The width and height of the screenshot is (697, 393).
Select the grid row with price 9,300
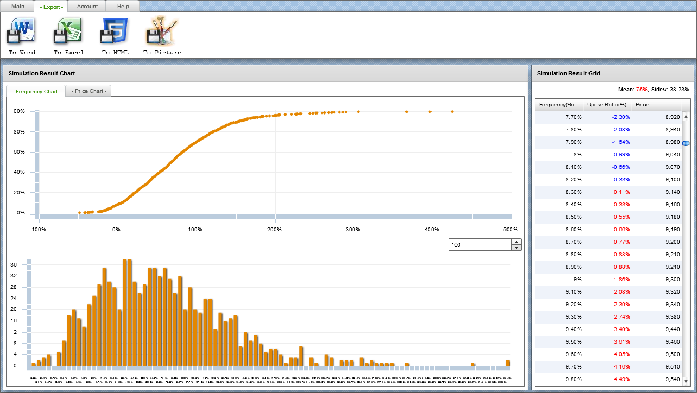tap(608, 279)
